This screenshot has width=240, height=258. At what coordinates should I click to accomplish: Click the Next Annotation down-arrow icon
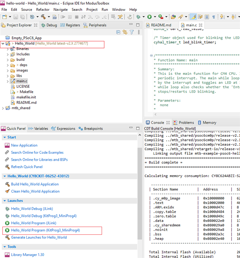tap(222, 17)
